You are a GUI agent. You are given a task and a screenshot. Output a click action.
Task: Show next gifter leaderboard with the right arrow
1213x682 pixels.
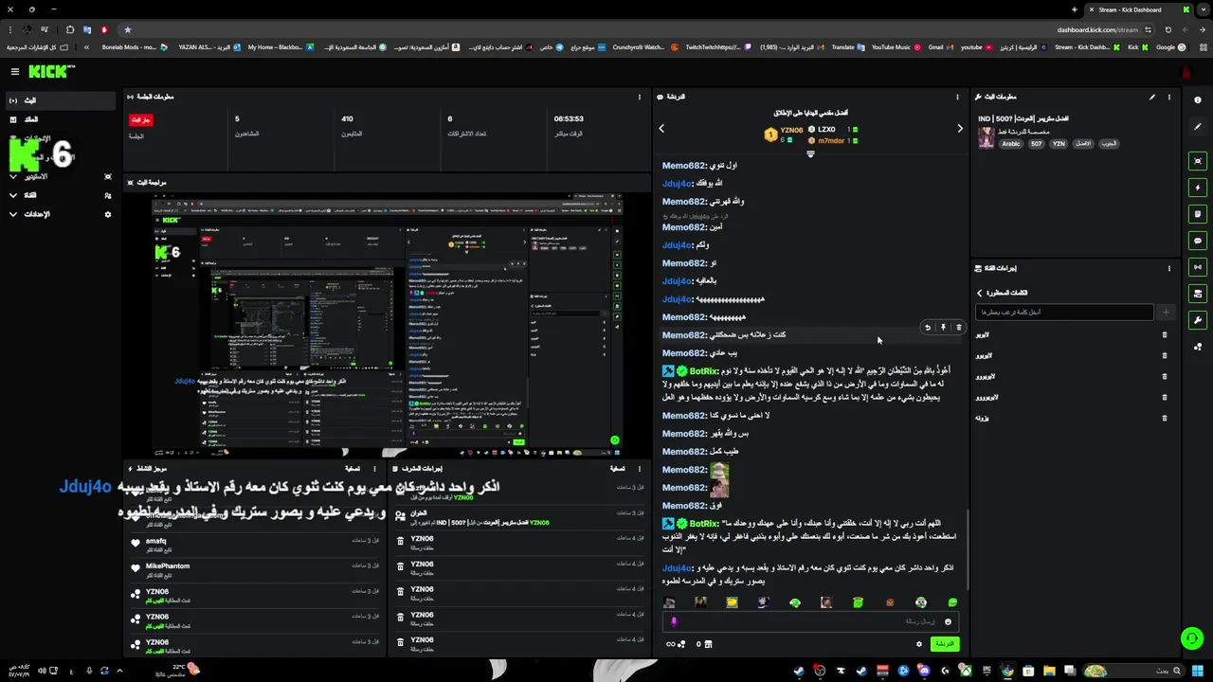(x=959, y=129)
